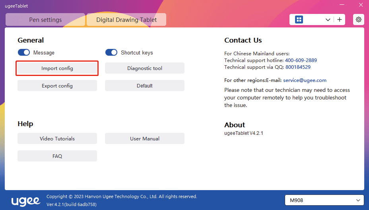Screen dimensions: 369x210
Task: Minimize the ugeeTablet window
Action: pos(342,5)
